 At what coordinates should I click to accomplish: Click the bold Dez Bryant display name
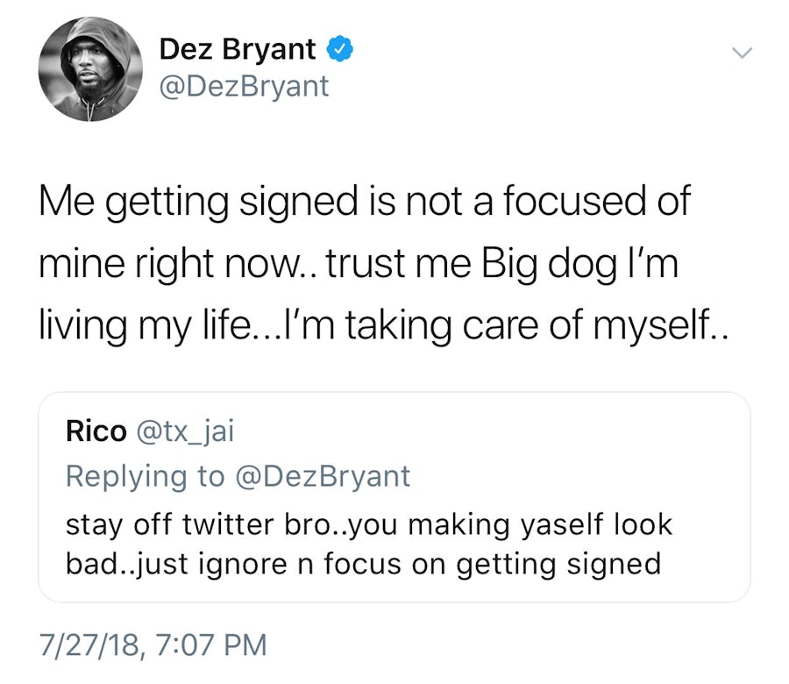pos(237,50)
